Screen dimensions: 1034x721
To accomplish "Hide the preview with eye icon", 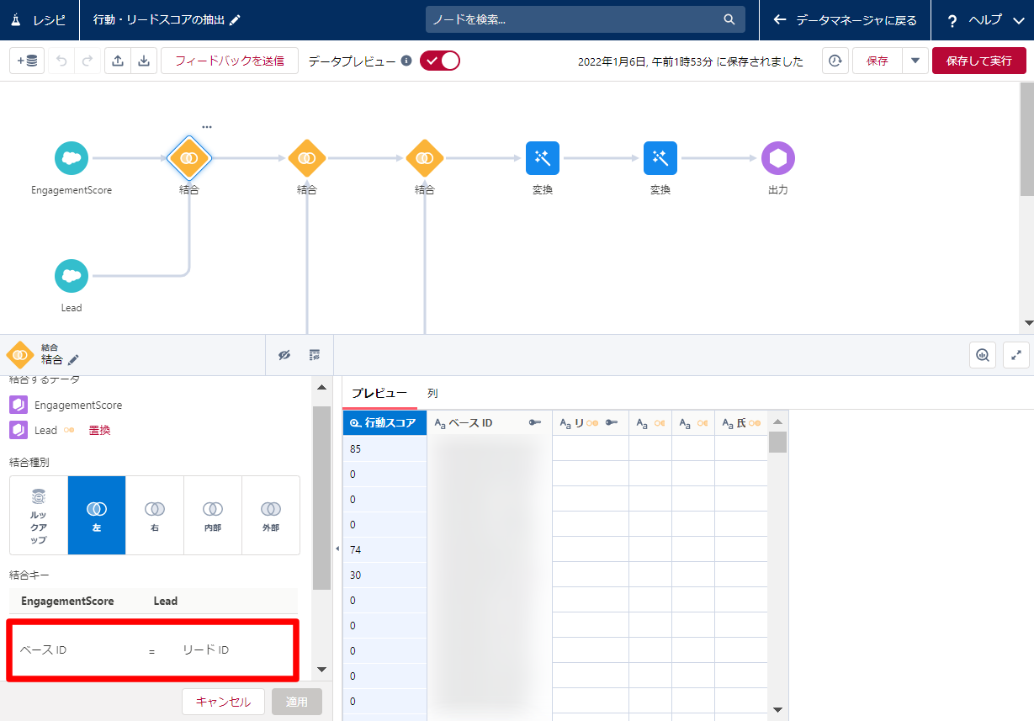I will (x=284, y=355).
